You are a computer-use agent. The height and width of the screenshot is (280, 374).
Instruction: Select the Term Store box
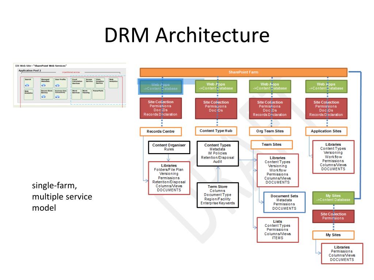[x=218, y=195]
